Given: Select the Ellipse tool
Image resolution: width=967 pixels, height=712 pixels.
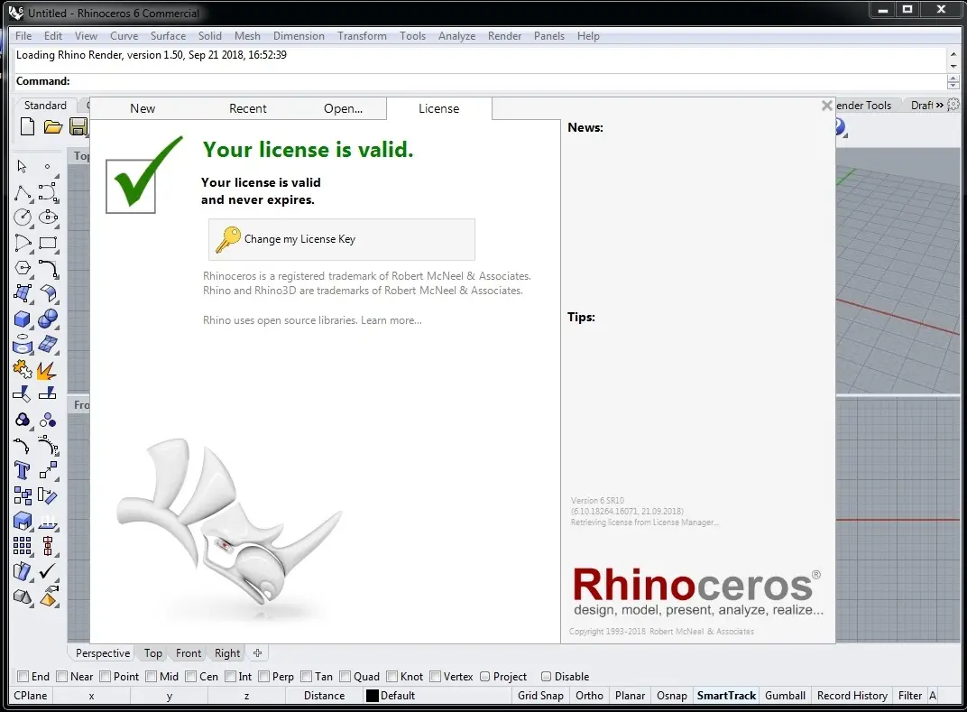Looking at the screenshot, I should pyautogui.click(x=48, y=217).
